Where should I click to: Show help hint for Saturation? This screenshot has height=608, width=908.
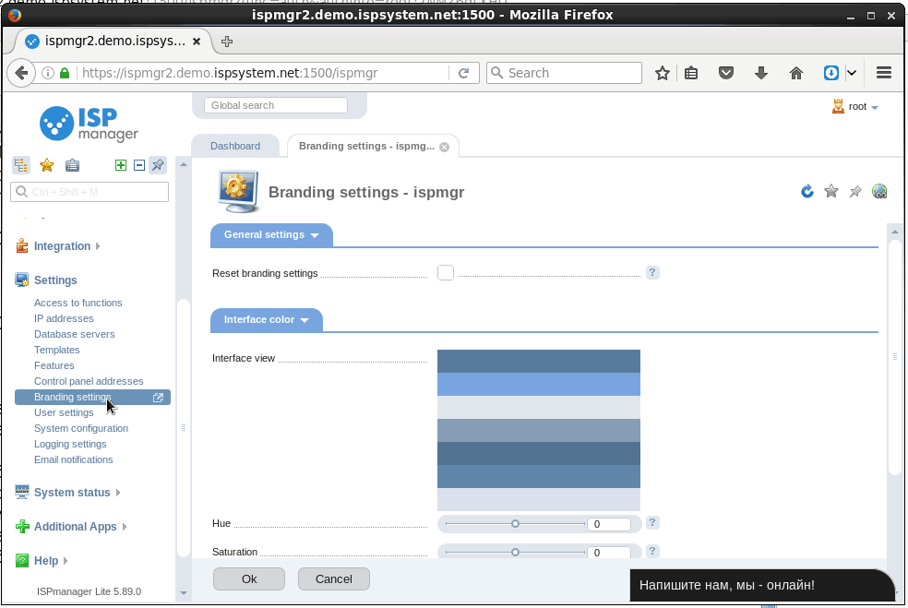[x=652, y=551]
